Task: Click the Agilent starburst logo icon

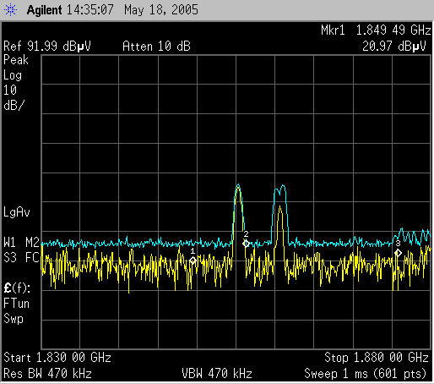Action: coord(10,10)
